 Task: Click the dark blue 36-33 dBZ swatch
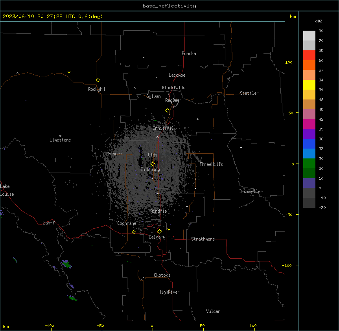click(x=309, y=143)
